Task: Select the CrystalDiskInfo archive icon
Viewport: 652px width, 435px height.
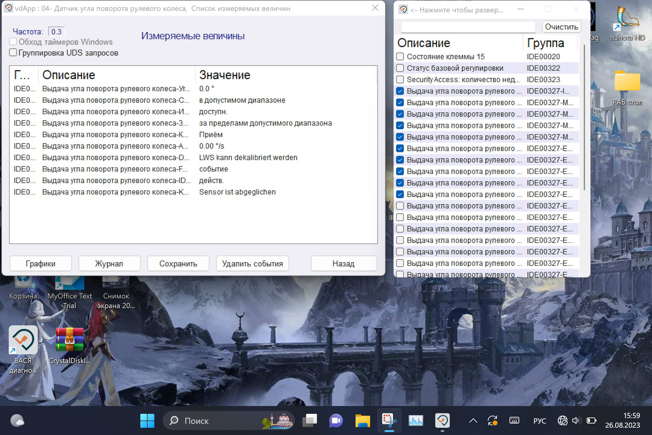Action: click(70, 346)
